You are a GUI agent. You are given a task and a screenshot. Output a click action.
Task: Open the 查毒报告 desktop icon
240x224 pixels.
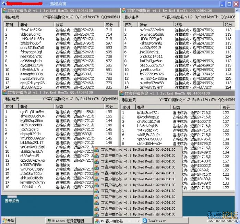pos(12,199)
